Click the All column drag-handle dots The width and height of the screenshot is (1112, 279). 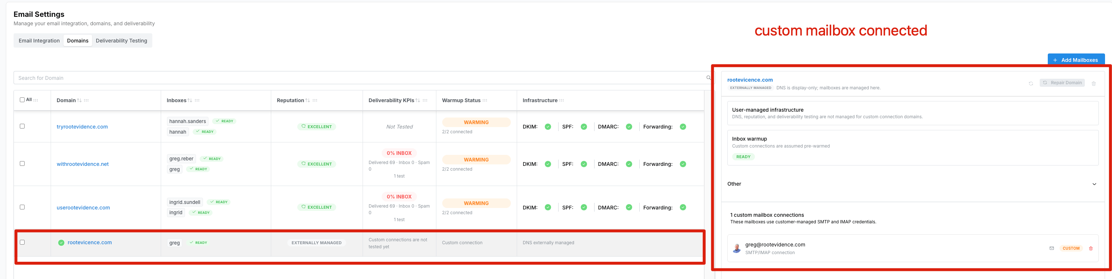36,100
